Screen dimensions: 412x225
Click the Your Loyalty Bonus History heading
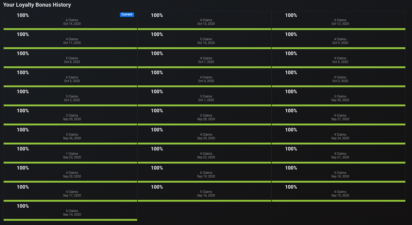37,5
